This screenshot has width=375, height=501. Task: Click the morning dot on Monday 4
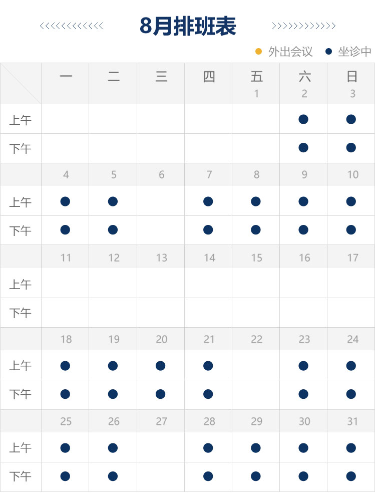(x=65, y=201)
